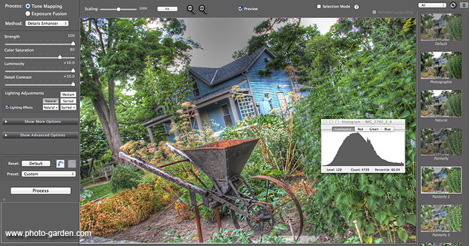Image resolution: width=469 pixels, height=246 pixels.
Task: Click the Luminosity slider handle
Action: click(73, 71)
